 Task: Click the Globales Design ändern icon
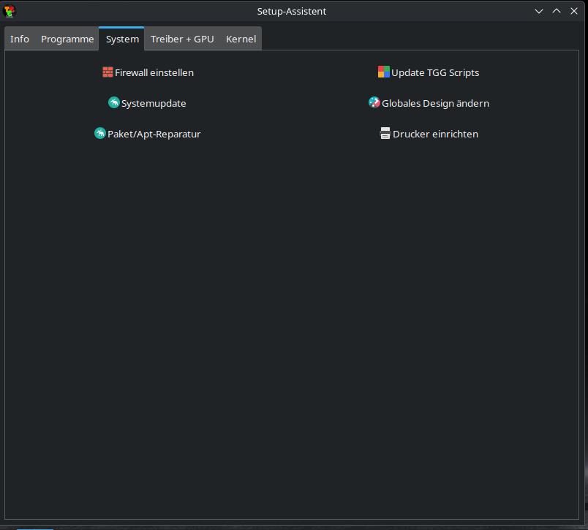pyautogui.click(x=374, y=103)
